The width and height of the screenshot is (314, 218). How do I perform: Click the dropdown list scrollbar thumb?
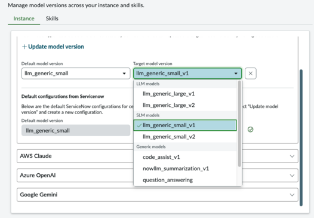pos(239,124)
